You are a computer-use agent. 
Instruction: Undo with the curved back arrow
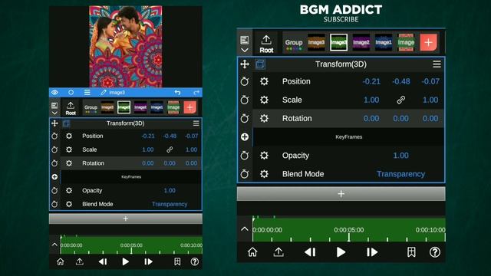click(177, 92)
